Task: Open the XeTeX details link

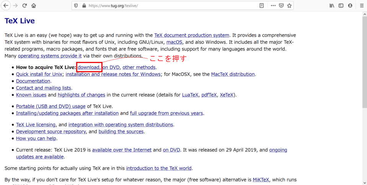Action: 227,95
